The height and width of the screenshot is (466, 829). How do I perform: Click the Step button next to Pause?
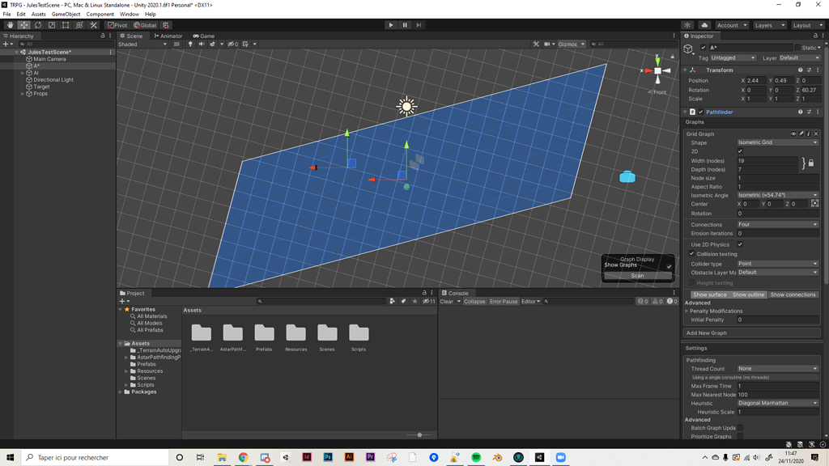[x=418, y=24]
